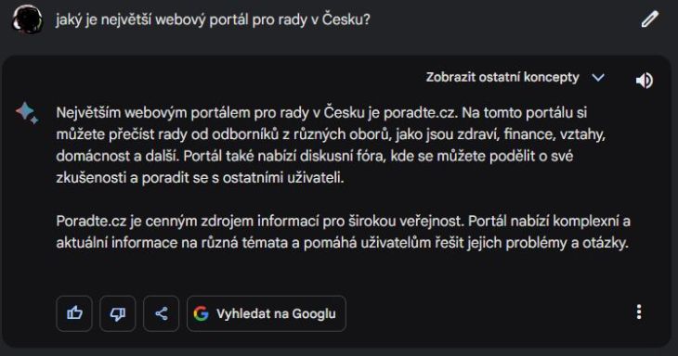Click the first paragraph mentioning poradte.cz
The image size is (678, 356).
tap(331, 145)
